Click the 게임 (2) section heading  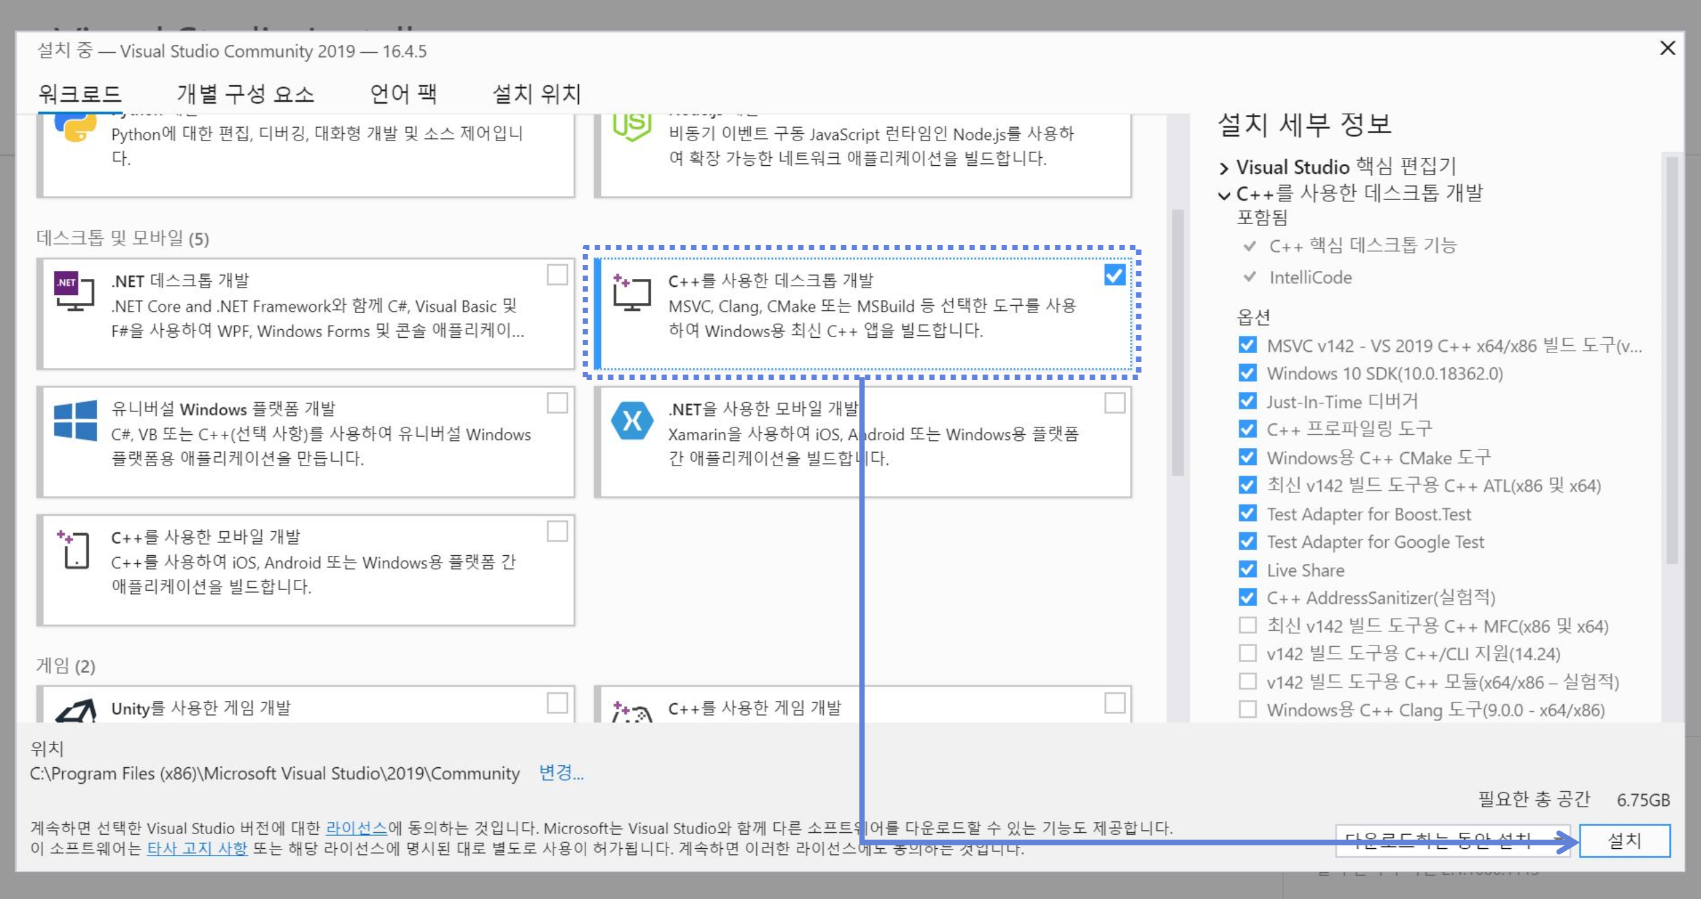click(66, 666)
